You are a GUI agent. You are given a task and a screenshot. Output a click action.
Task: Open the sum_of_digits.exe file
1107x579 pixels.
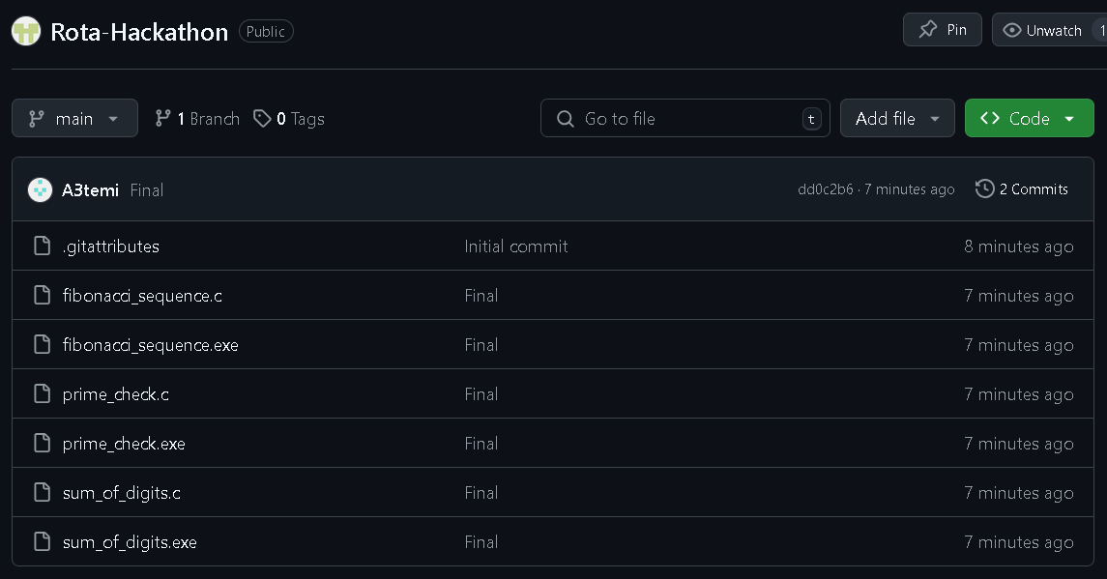tap(130, 541)
